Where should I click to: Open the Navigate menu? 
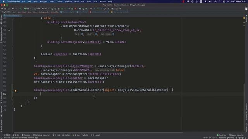click(x=43, y=2)
